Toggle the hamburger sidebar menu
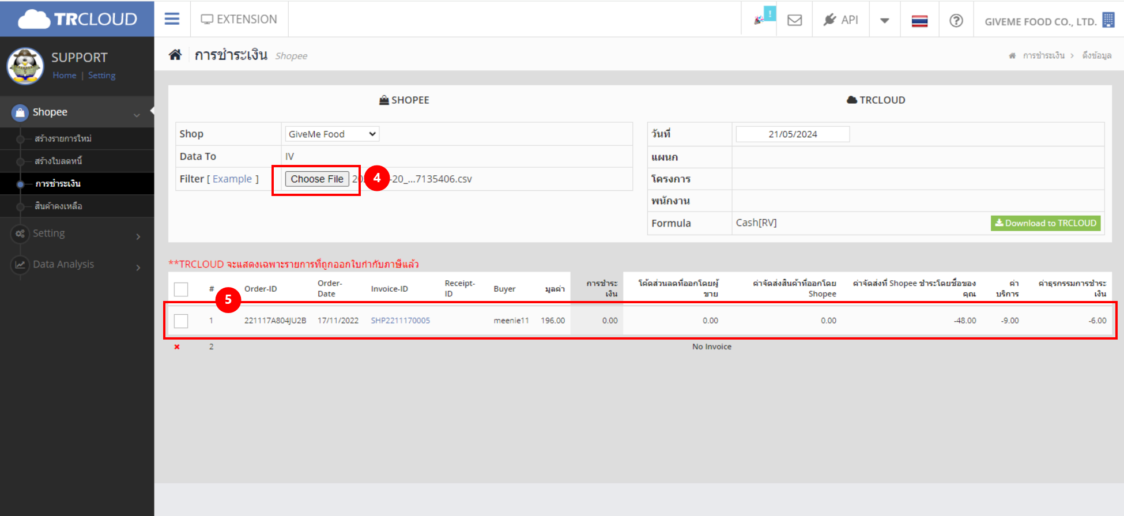The image size is (1124, 516). tap(172, 19)
